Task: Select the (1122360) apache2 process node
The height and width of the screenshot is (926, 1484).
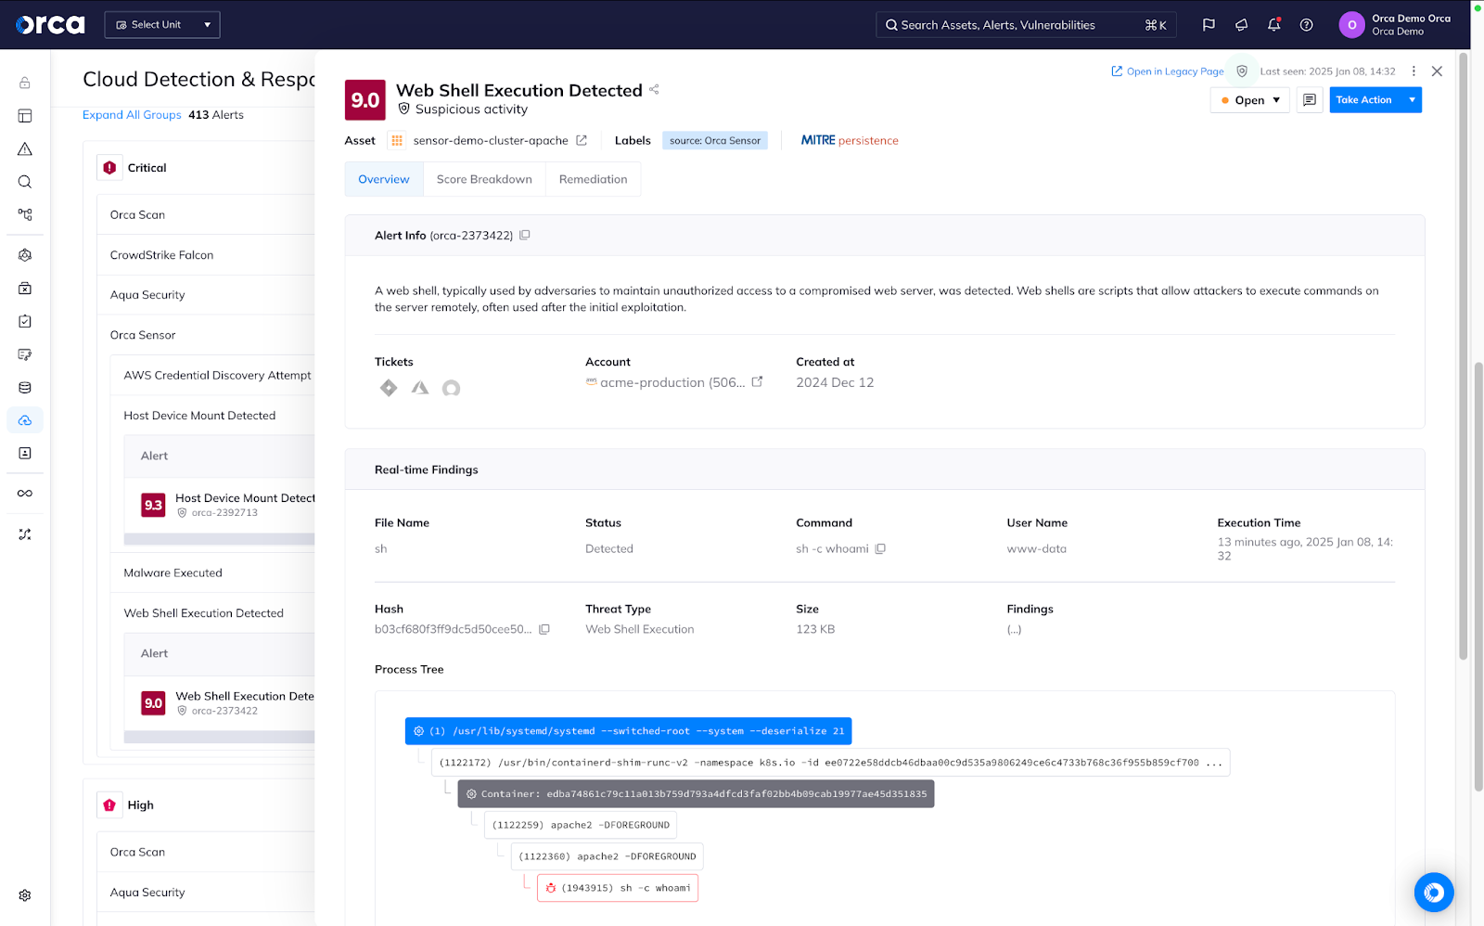Action: (x=607, y=856)
